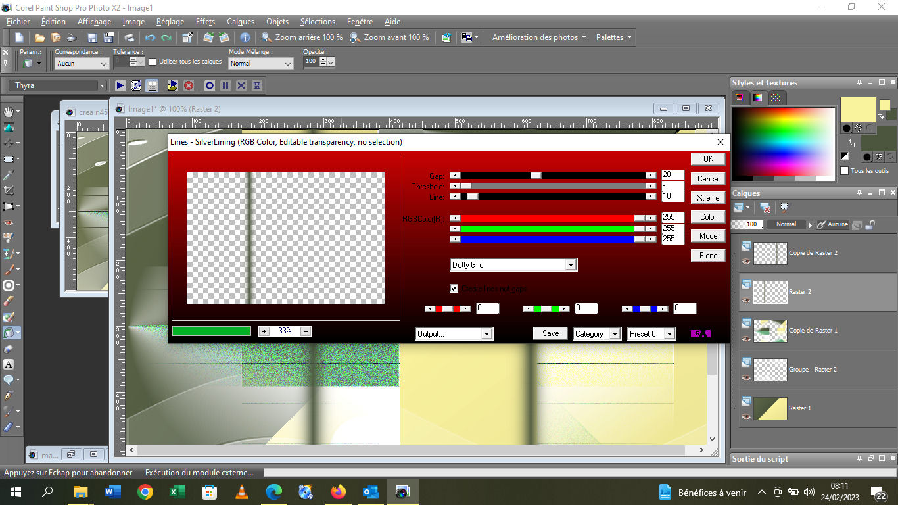This screenshot has width=898, height=505.
Task: Click Zoom avant 100 % tool
Action: [389, 37]
